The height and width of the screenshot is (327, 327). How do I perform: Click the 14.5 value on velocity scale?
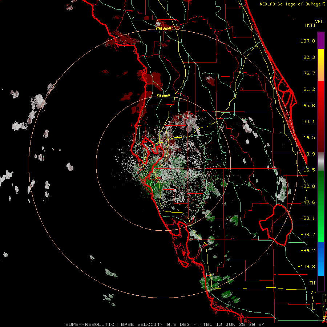(x=309, y=138)
